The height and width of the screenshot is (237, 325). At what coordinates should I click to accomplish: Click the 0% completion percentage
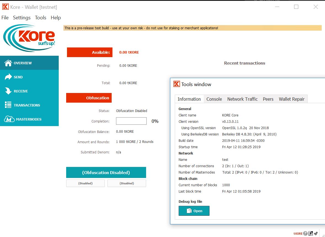coord(155,121)
